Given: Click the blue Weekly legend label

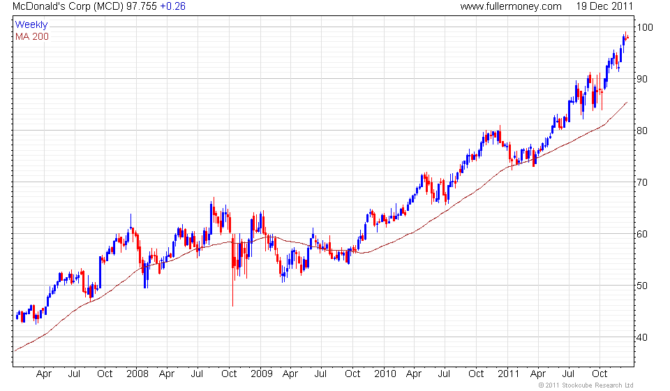Looking at the screenshot, I should [31, 24].
